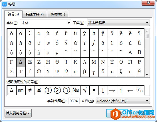Select the lowercase delta δ symbol
The height and width of the screenshot is (122, 157).
coord(103,72)
